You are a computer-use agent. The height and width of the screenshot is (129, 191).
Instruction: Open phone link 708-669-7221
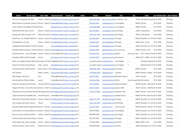(94, 42)
